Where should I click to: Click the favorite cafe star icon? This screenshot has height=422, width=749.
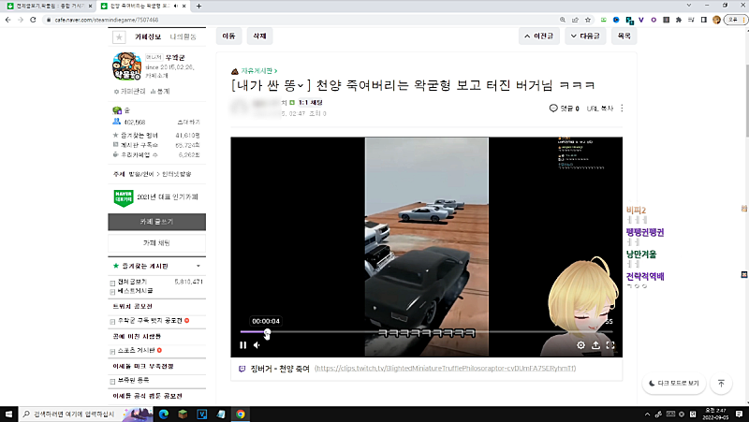point(119,36)
